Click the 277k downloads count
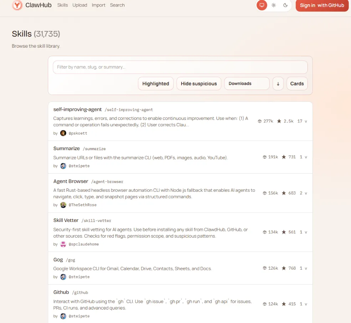The image size is (351, 323). click(268, 121)
